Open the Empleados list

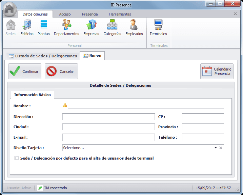point(134,27)
